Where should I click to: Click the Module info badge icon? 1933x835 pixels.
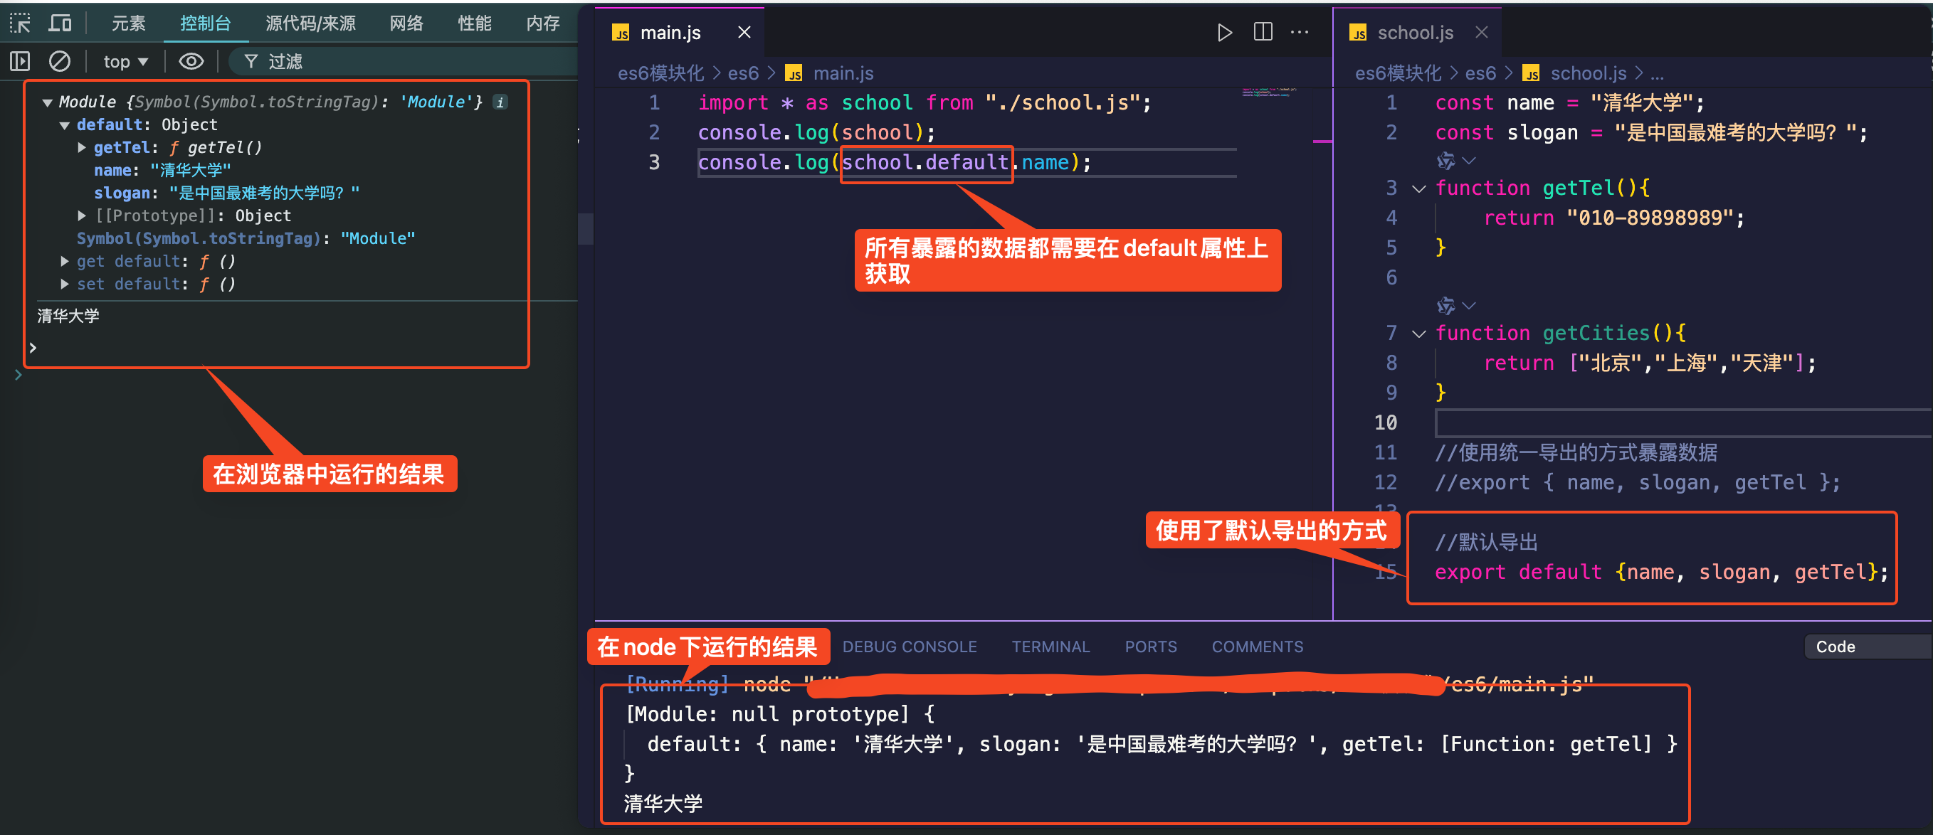(500, 102)
